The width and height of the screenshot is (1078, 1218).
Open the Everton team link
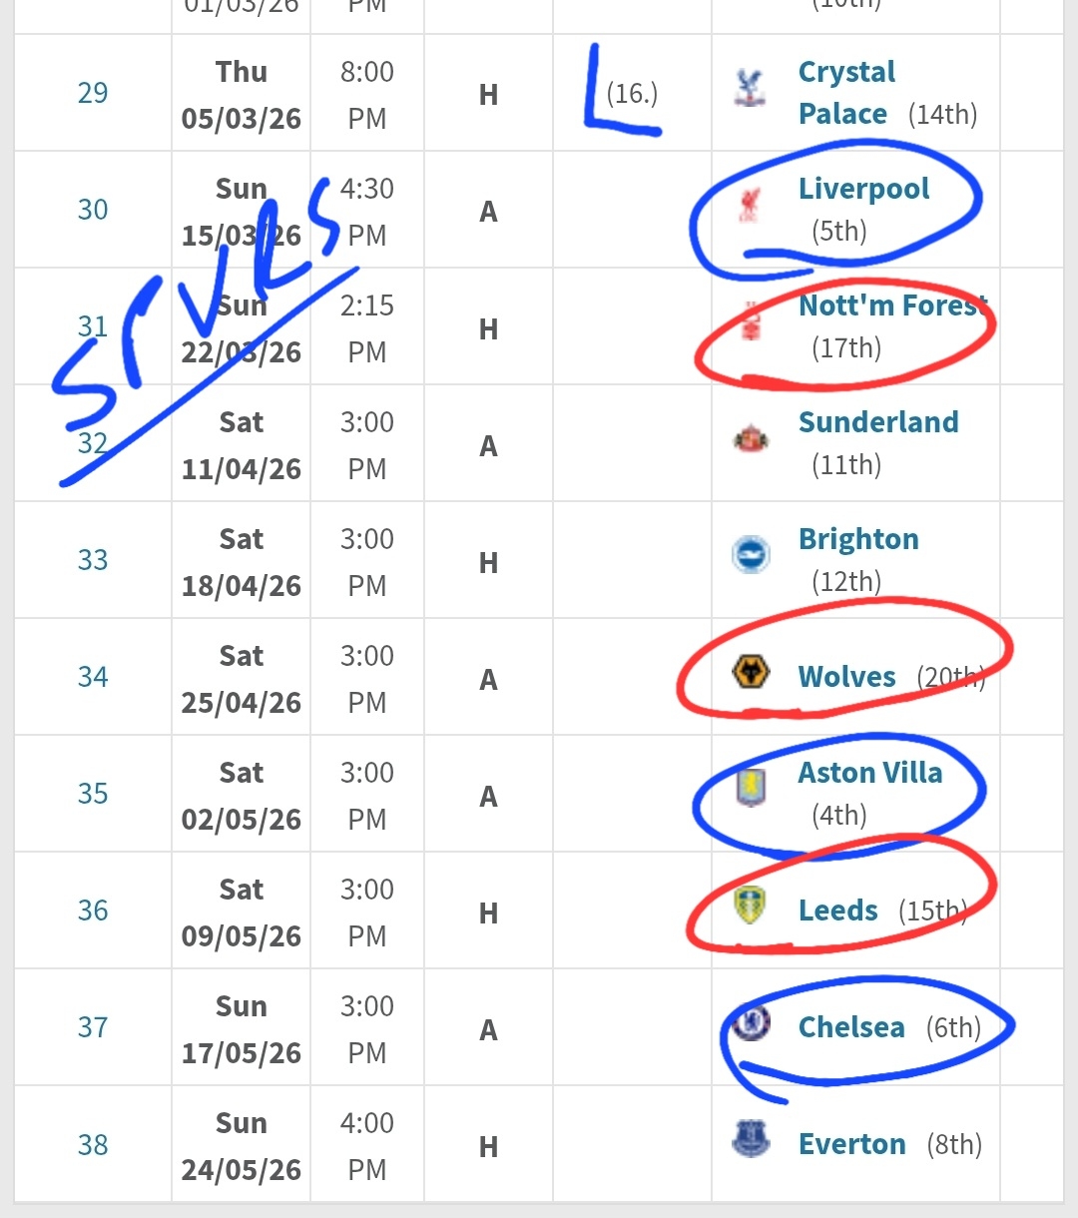click(x=852, y=1144)
